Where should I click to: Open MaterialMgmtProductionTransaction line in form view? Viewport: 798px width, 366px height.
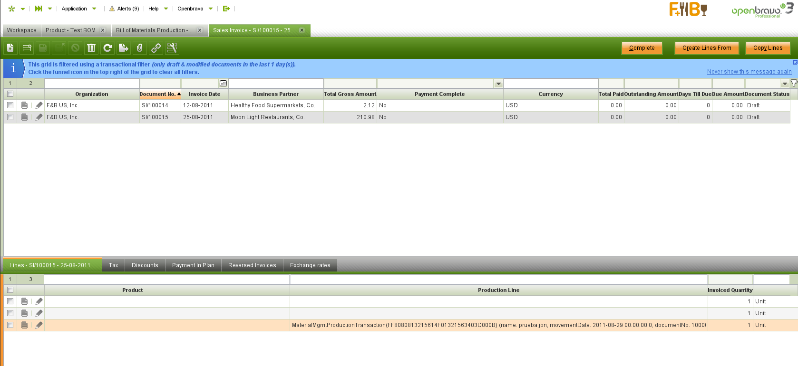coord(25,325)
